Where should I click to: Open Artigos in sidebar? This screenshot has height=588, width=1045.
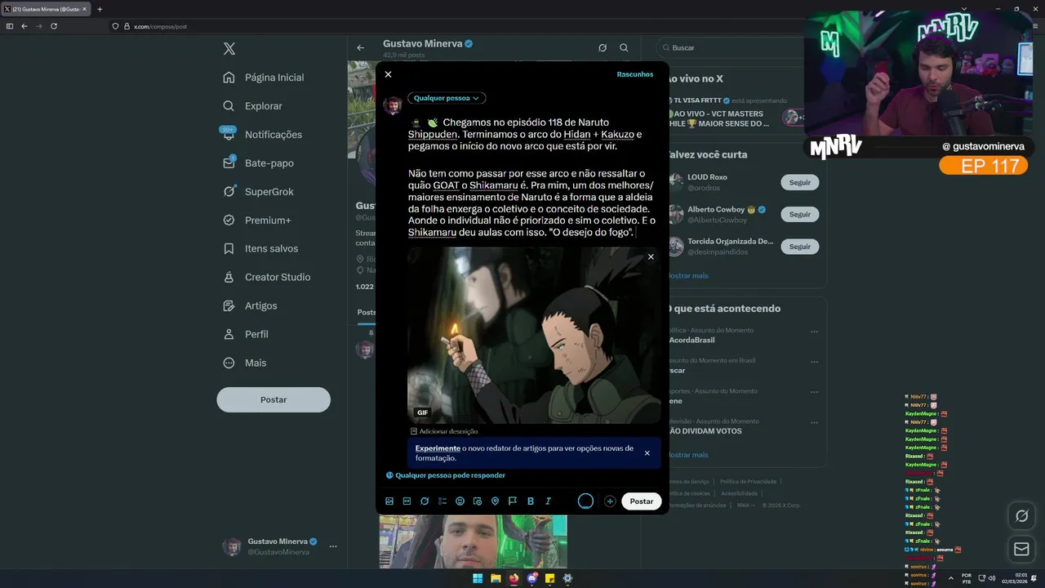click(251, 306)
